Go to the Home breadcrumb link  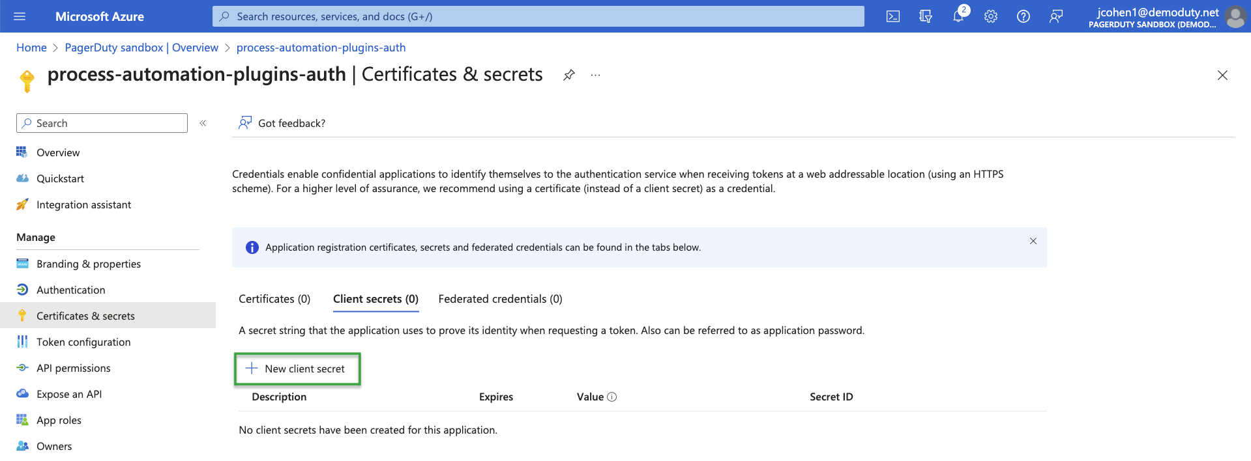coord(31,48)
